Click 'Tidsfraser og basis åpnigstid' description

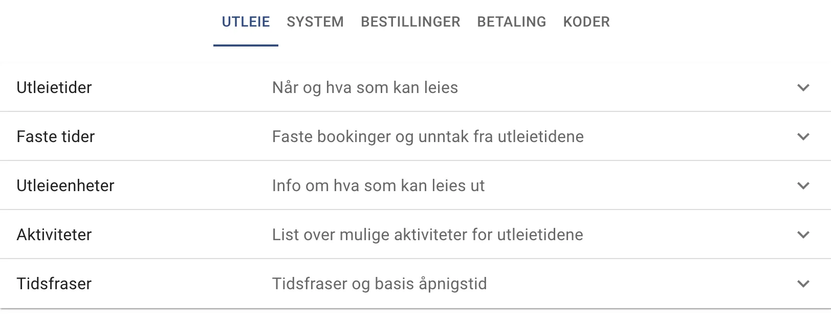click(x=379, y=284)
